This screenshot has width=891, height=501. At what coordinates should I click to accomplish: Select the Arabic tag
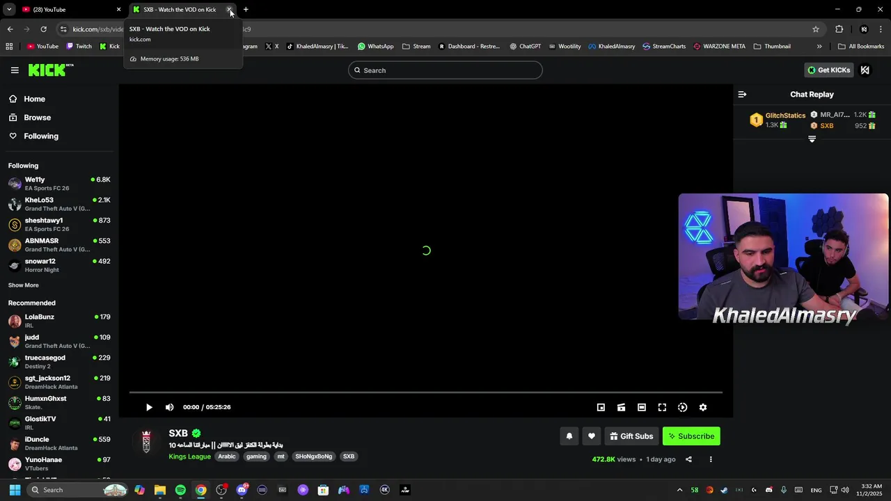(x=227, y=456)
